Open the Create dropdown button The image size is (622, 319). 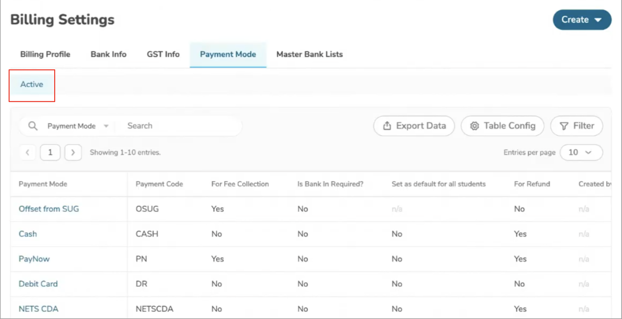[x=582, y=20]
